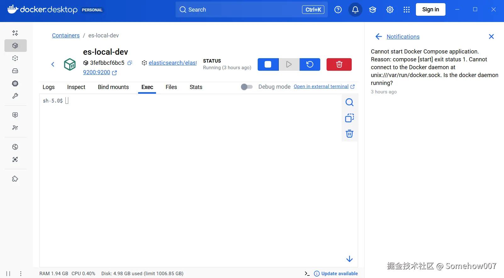This screenshot has height=278, width=504.
Task: Click the Notifications heading link
Action: [403, 37]
